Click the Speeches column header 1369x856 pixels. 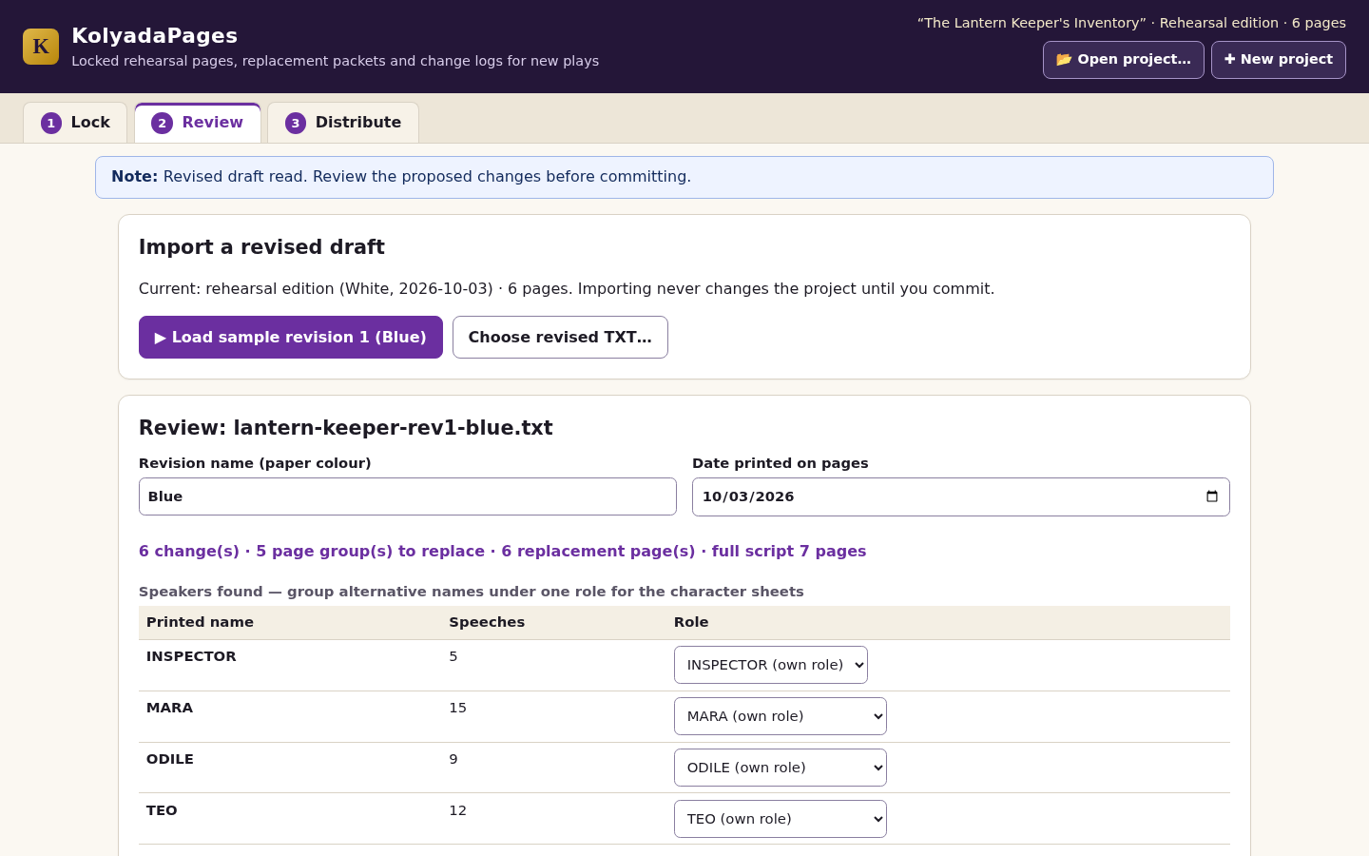[487, 622]
